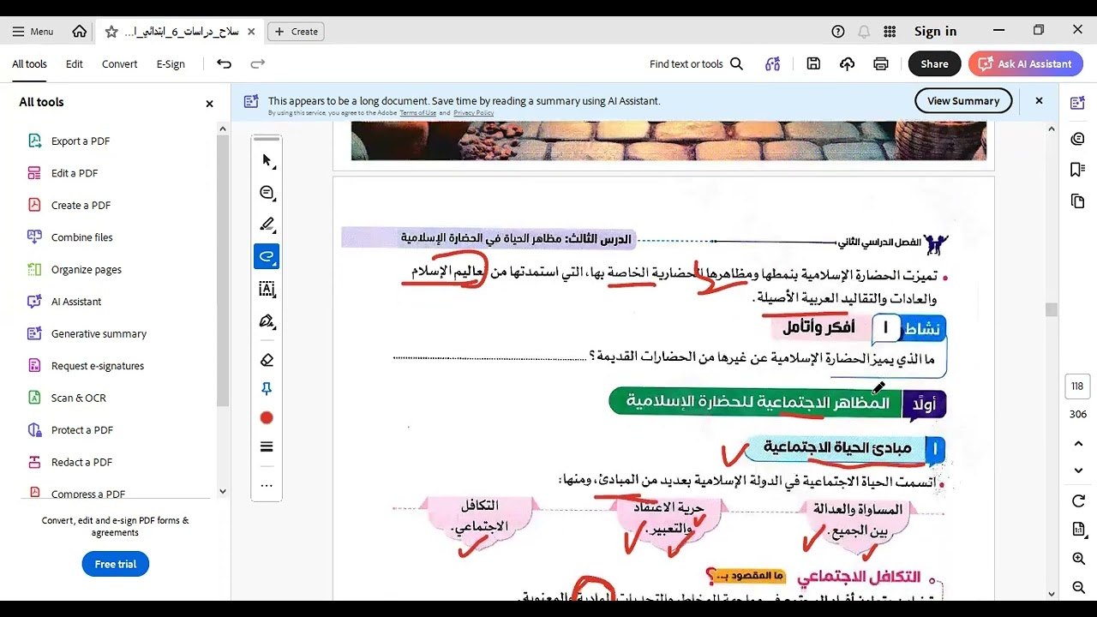Select the arrow selection tool
The image size is (1097, 617).
click(x=267, y=161)
